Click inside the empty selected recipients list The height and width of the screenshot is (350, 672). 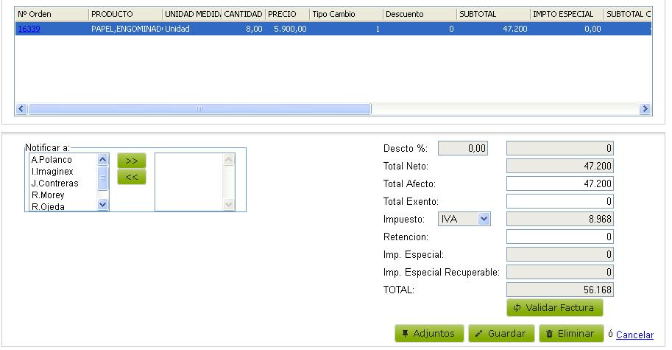(189, 182)
